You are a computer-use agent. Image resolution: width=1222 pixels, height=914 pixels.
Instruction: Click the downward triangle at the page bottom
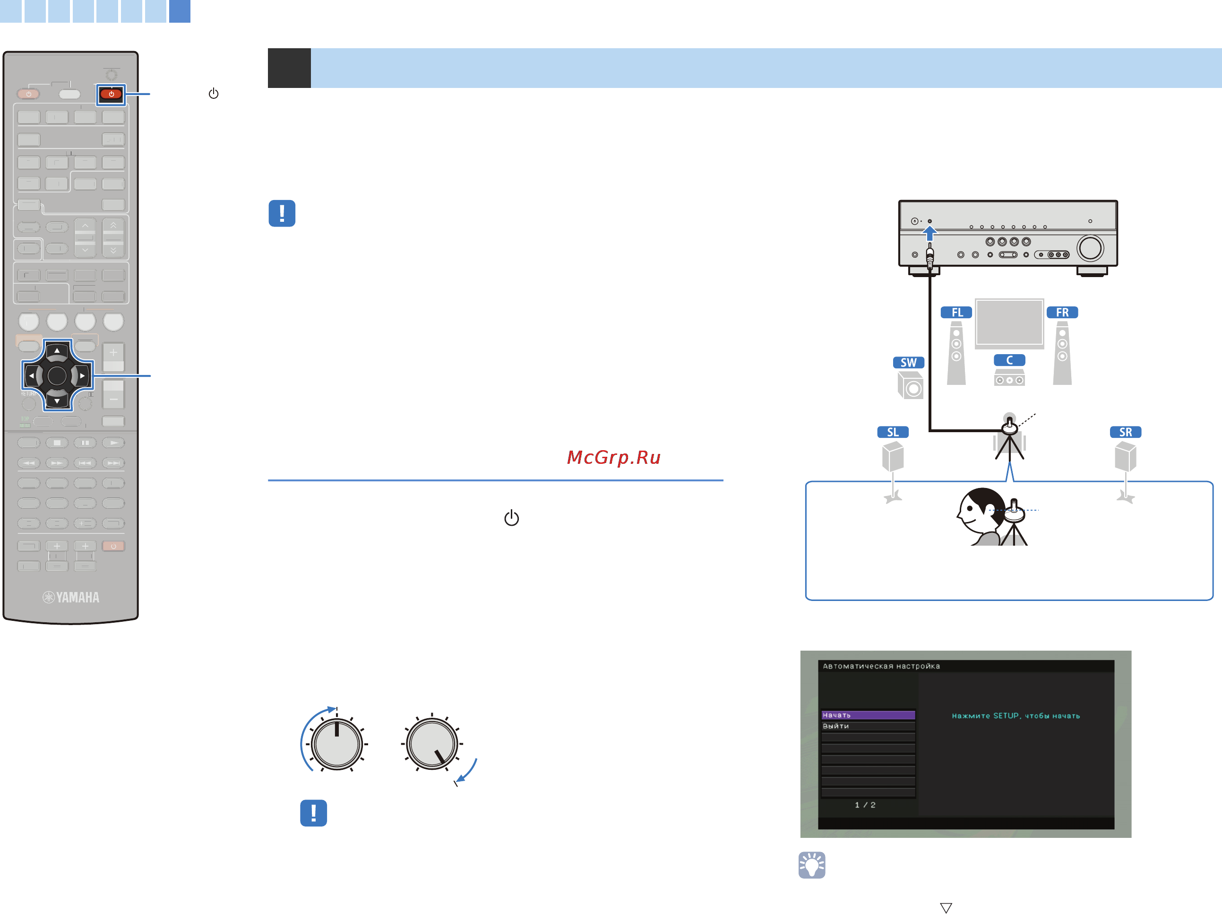[x=946, y=908]
